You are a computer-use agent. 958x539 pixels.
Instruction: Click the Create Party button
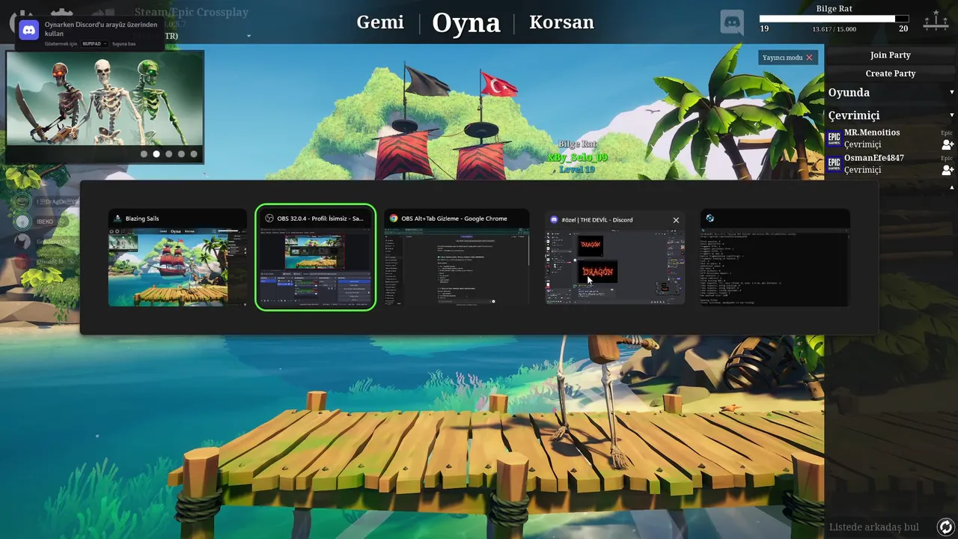(890, 73)
